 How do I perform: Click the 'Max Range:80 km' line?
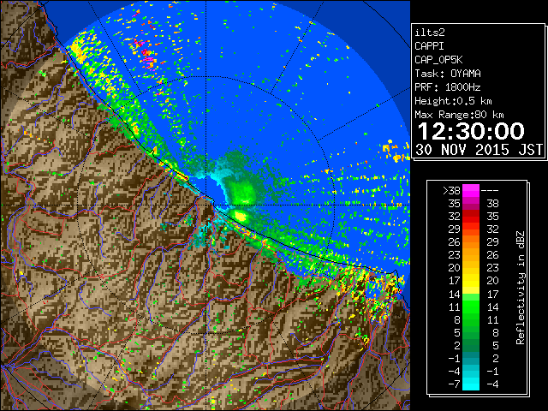click(459, 115)
